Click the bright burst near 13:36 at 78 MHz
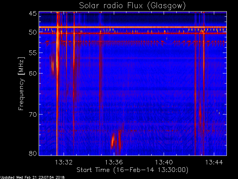The height and width of the screenshot is (179, 238). [x=113, y=141]
